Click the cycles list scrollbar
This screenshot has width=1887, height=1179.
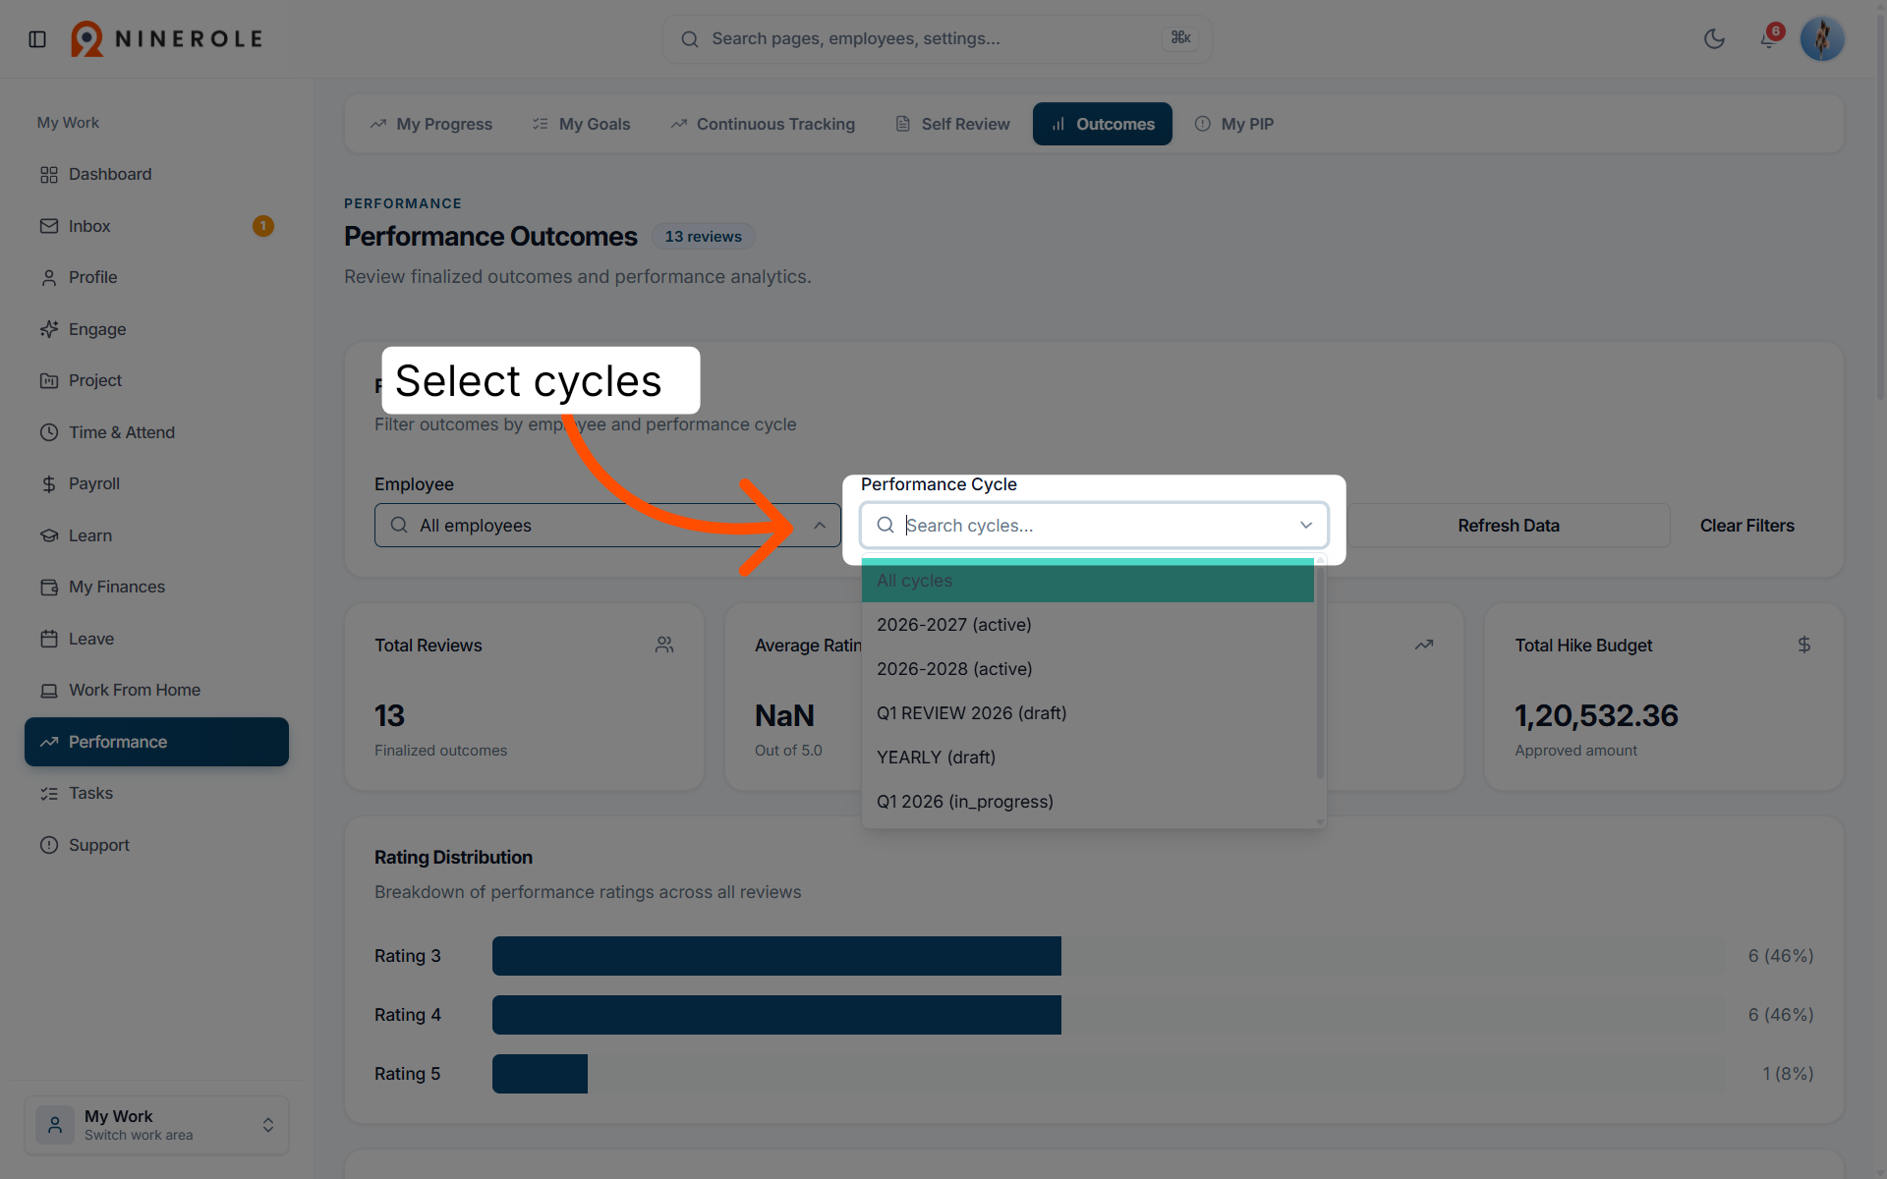[1320, 673]
